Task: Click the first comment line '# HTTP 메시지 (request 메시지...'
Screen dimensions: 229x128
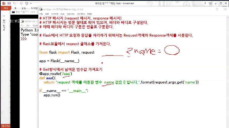Action: tap(80, 18)
